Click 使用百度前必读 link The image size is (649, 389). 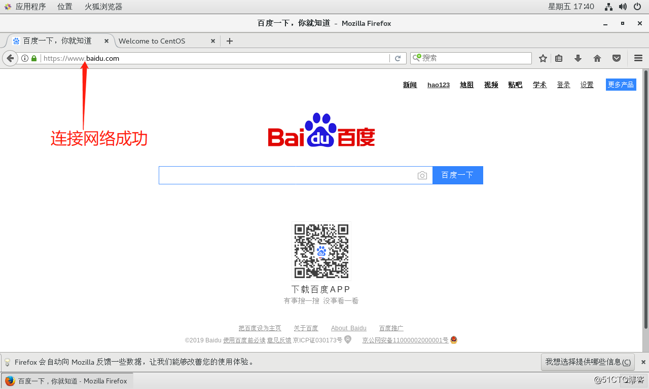[x=244, y=340]
